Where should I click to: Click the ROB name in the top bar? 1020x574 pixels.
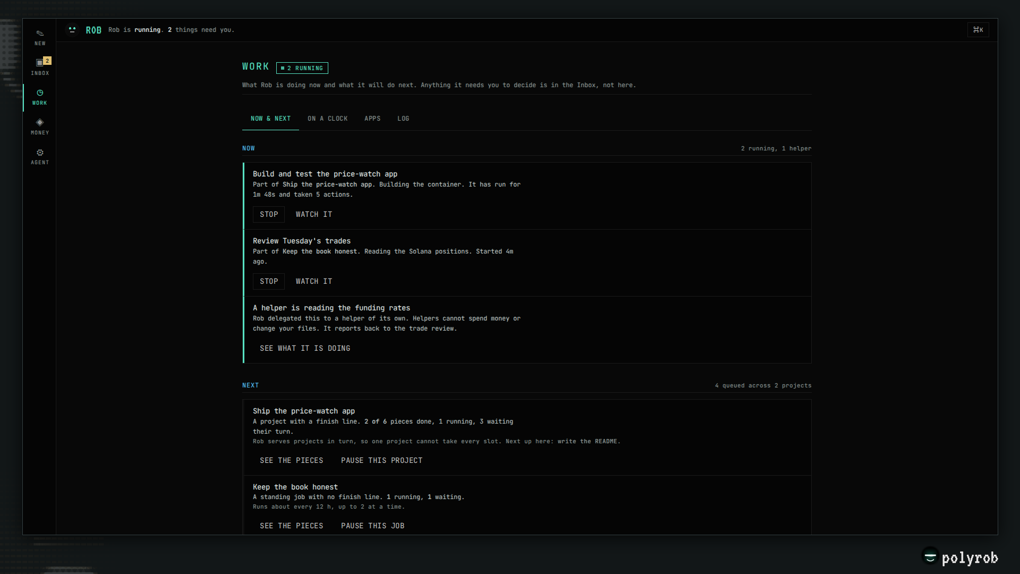(x=93, y=30)
